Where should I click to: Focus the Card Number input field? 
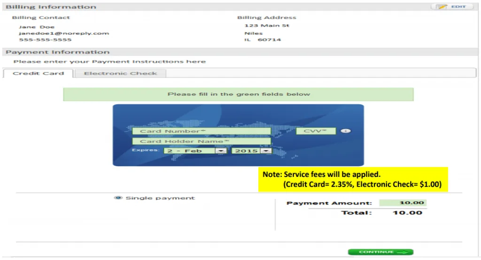click(x=201, y=131)
